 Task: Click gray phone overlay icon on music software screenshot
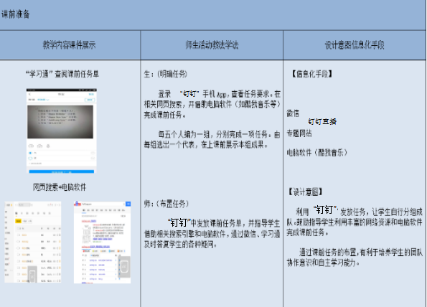point(32,275)
